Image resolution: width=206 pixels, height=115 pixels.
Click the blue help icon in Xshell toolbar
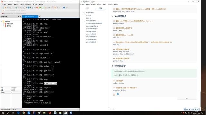point(64,8)
